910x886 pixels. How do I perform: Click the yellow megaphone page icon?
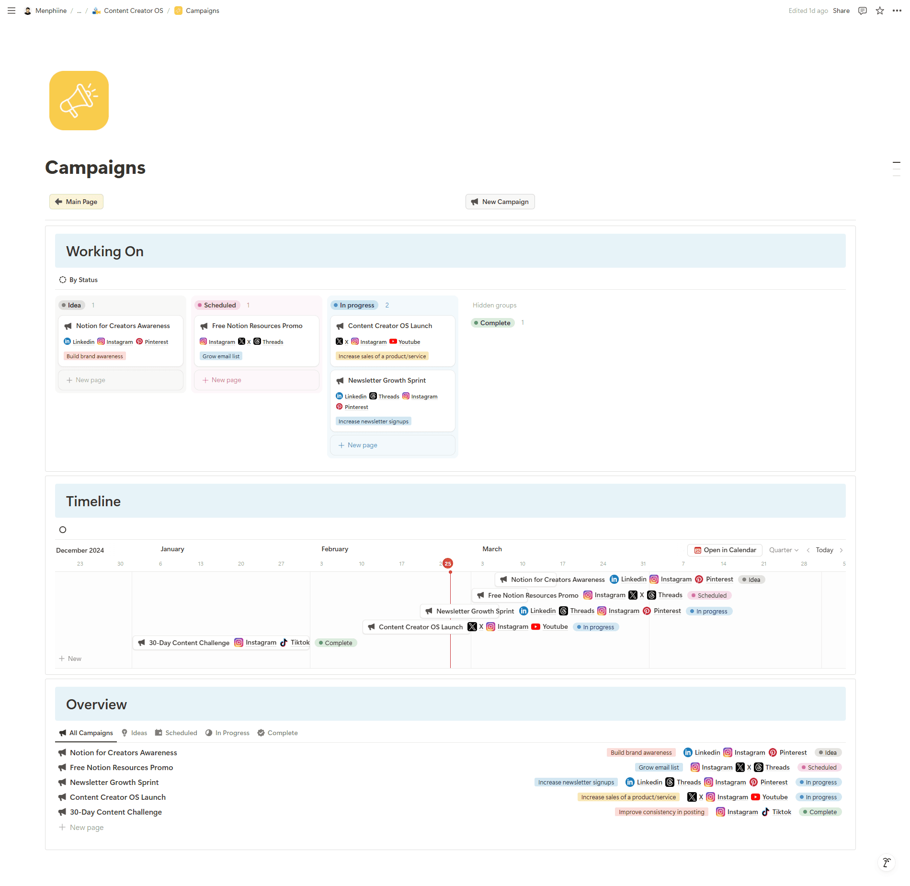pyautogui.click(x=79, y=101)
